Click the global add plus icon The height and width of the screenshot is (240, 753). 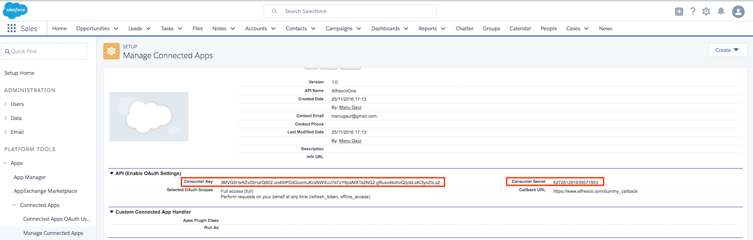(679, 12)
